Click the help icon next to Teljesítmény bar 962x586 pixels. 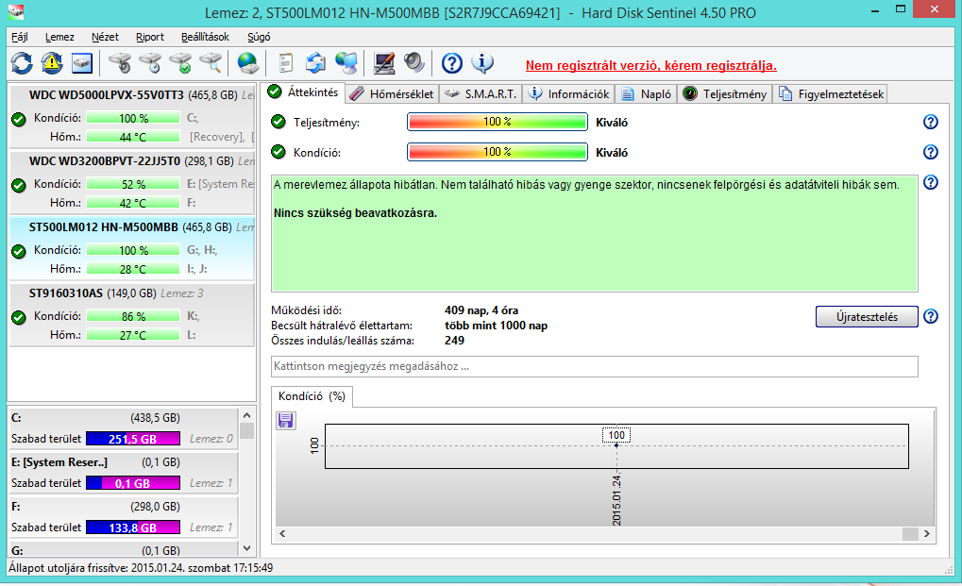point(931,122)
